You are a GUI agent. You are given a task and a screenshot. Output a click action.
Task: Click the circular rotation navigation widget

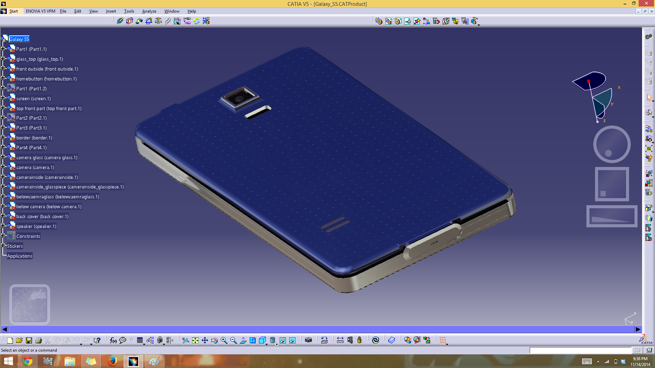click(x=612, y=144)
